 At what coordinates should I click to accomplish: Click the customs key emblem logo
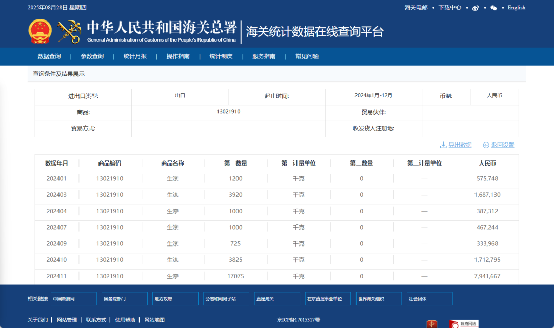click(x=69, y=32)
